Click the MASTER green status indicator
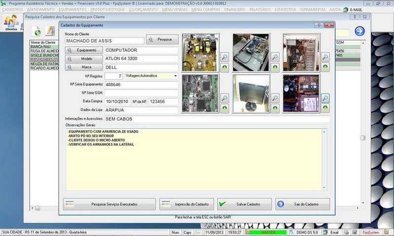The width and height of the screenshot is (394, 236). [x=268, y=233]
